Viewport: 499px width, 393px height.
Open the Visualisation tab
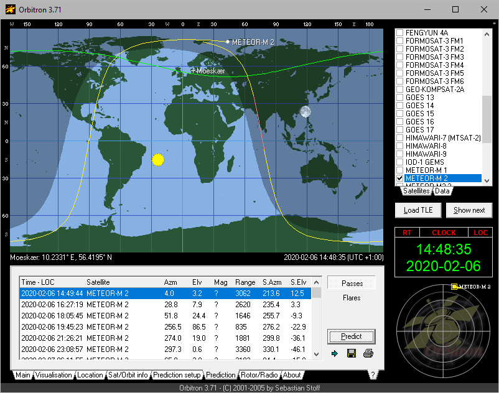click(54, 375)
